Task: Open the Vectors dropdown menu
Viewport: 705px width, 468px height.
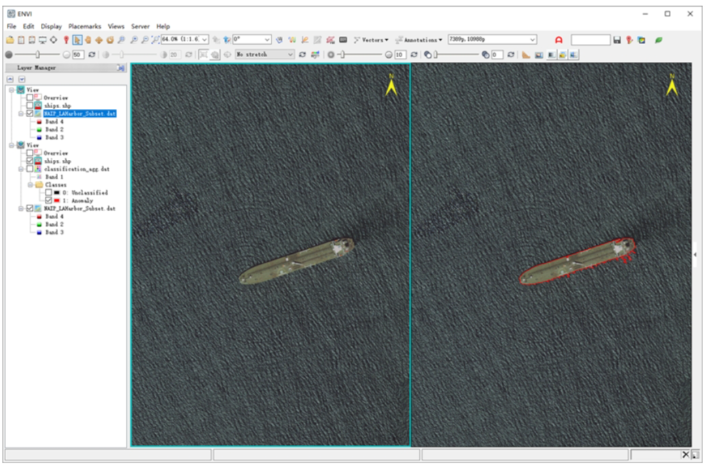Action: pyautogui.click(x=371, y=40)
